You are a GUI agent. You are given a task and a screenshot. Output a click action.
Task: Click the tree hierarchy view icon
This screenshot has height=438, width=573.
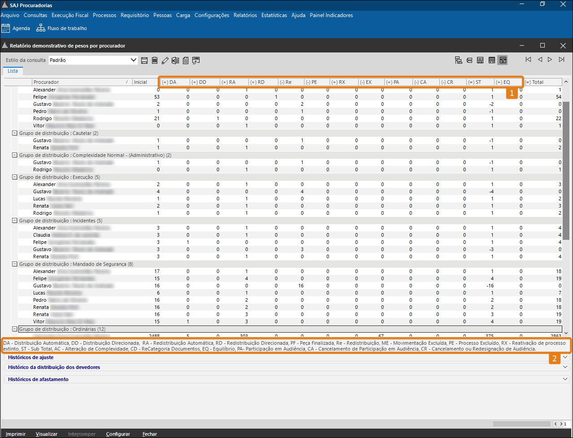(458, 60)
